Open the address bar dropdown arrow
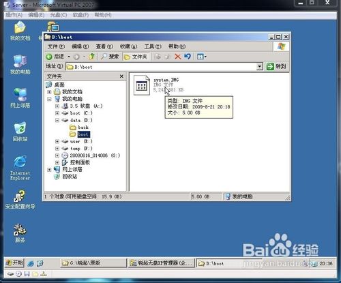This screenshot has width=341, height=283. pos(260,67)
